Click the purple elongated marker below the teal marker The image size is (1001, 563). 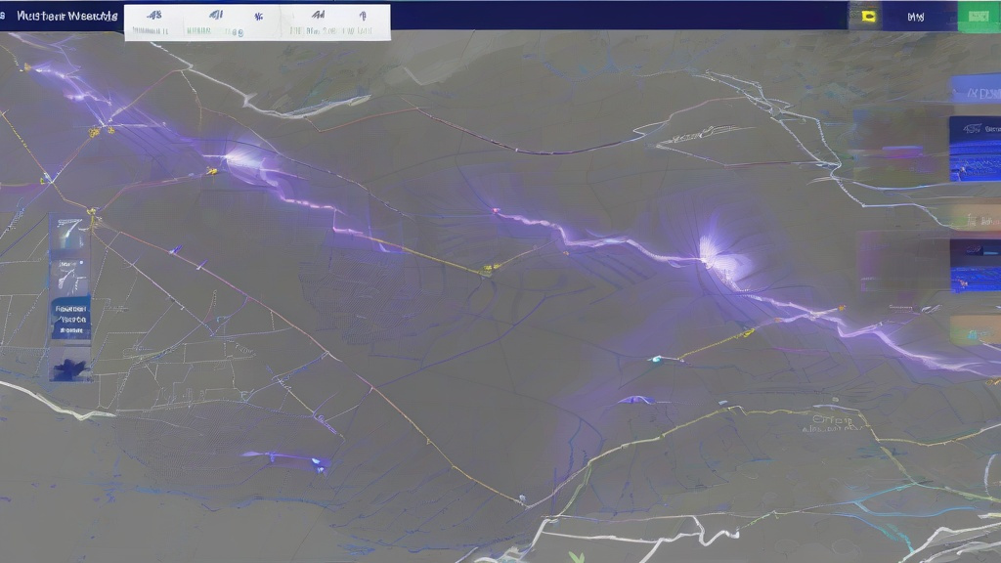(x=635, y=400)
